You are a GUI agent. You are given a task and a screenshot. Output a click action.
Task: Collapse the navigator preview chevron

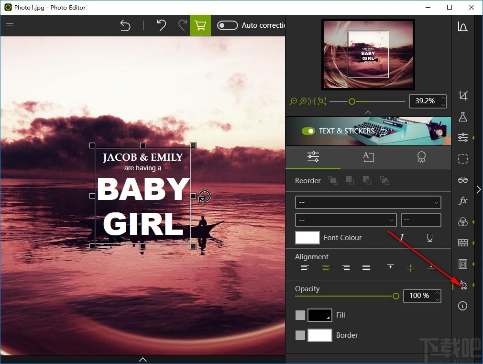[368, 112]
